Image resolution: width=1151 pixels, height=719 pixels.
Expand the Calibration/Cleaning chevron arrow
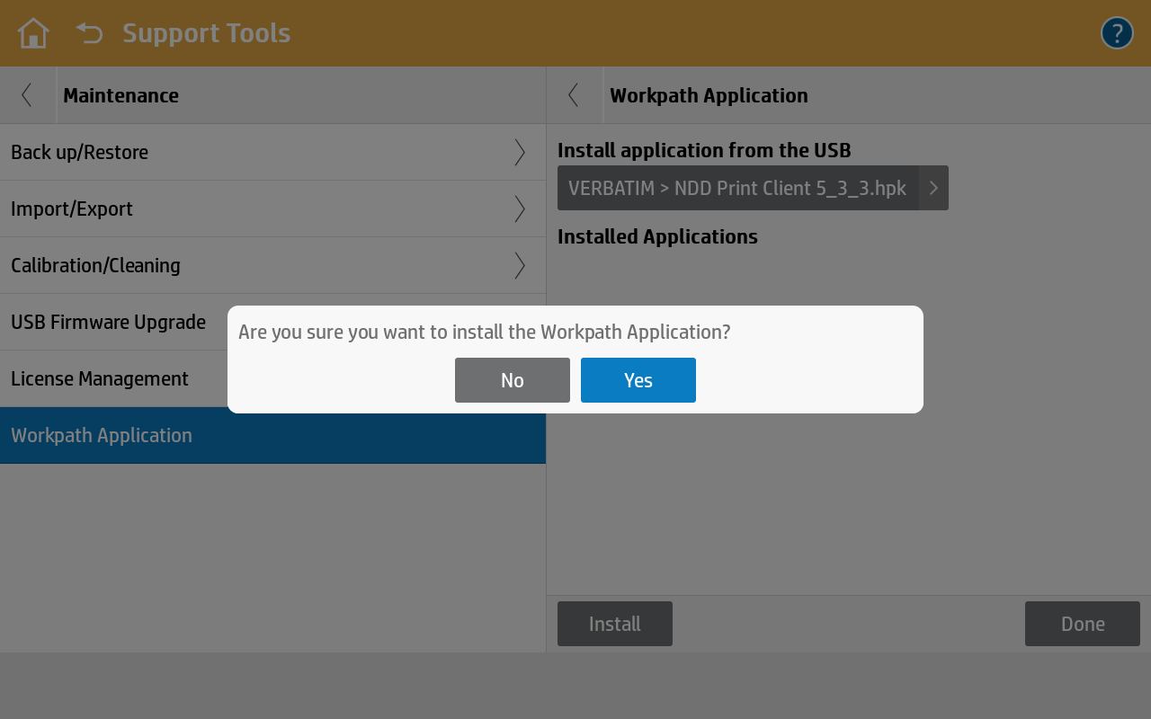[x=520, y=266]
